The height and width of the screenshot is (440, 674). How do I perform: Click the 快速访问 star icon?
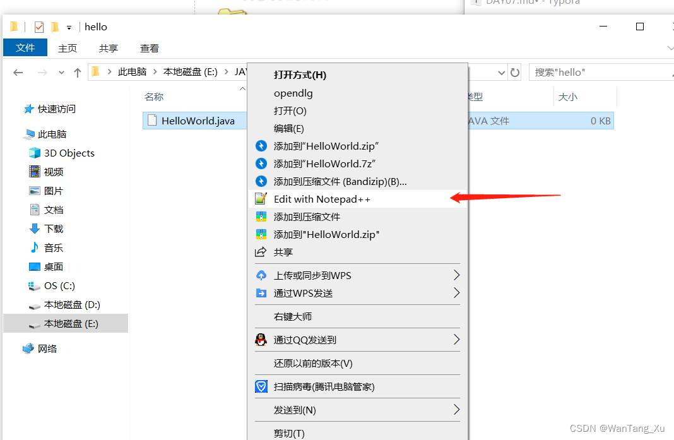[28, 109]
